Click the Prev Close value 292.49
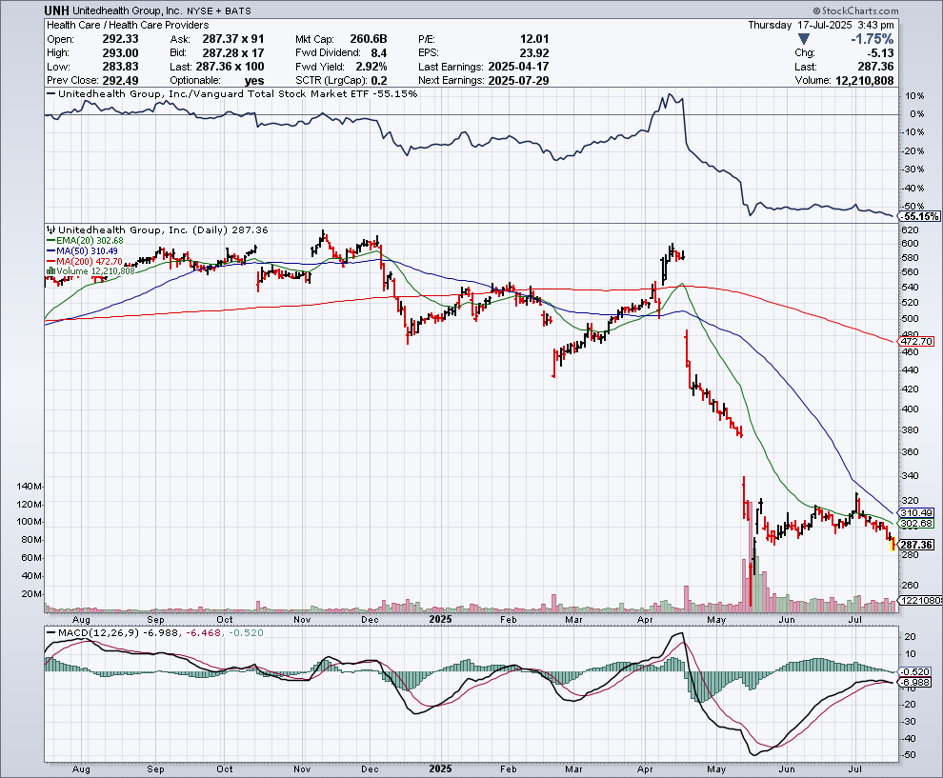This screenshot has height=778, width=943. coord(120,81)
